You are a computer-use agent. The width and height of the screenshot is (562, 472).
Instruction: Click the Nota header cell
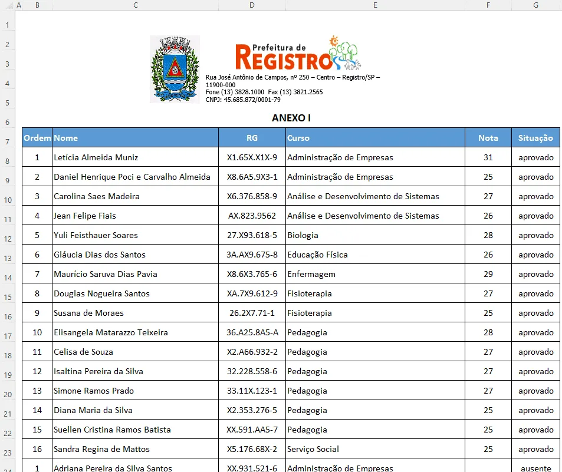click(x=488, y=138)
